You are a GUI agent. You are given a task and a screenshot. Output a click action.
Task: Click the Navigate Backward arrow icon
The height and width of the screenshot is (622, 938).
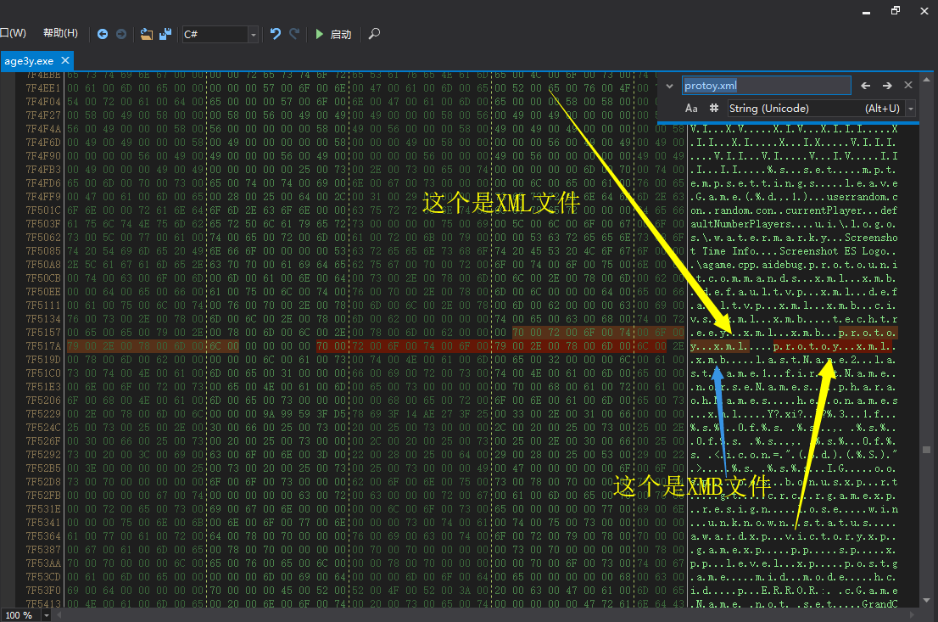(x=103, y=34)
